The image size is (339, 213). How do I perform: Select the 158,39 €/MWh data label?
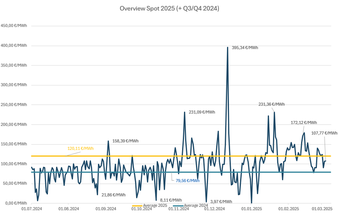pyautogui.click(x=125, y=141)
